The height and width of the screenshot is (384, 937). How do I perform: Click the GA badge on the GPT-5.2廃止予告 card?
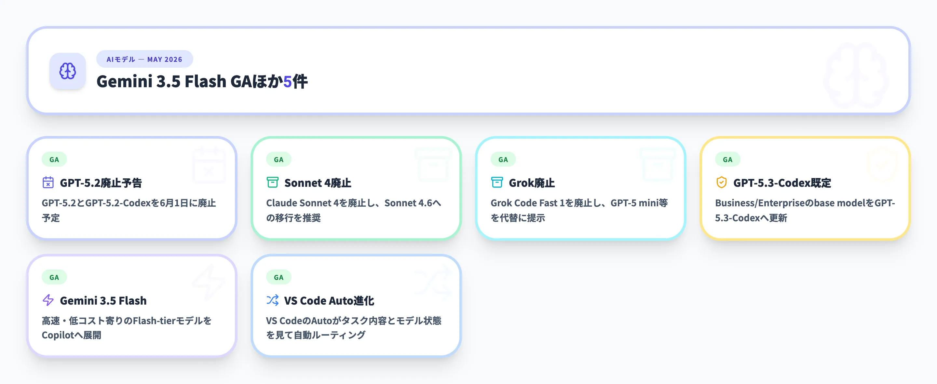[x=54, y=159]
